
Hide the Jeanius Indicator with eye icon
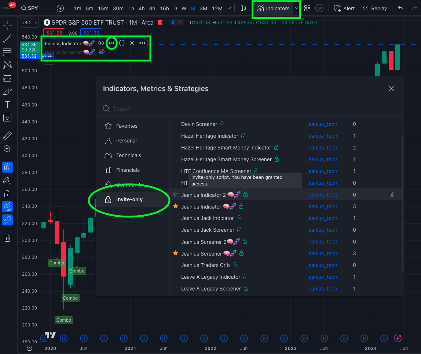[101, 43]
